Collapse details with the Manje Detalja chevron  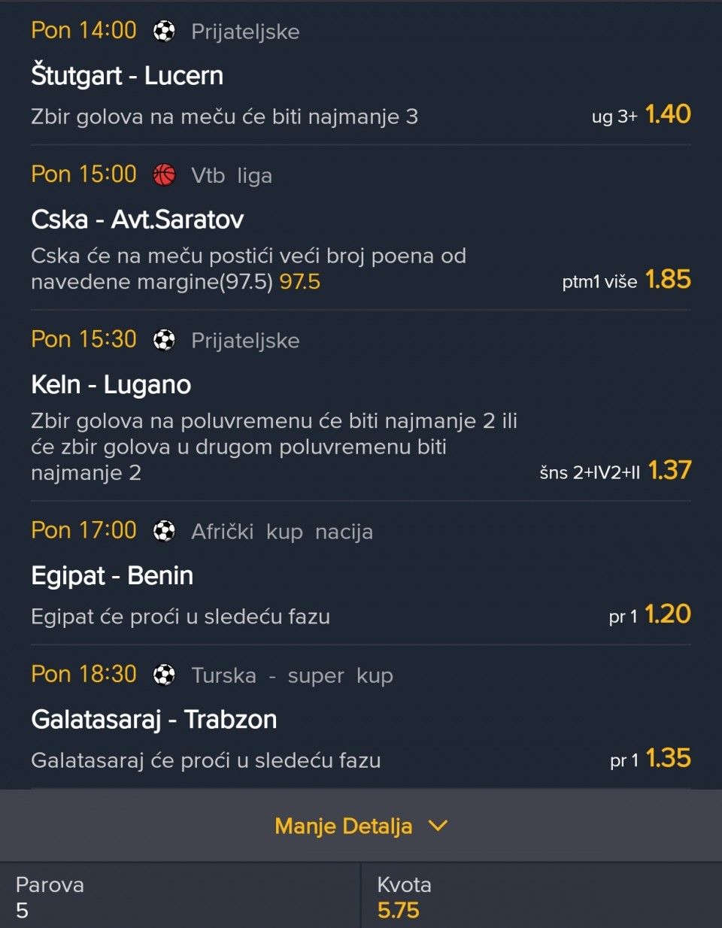coord(438,826)
